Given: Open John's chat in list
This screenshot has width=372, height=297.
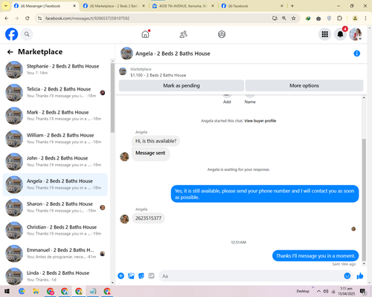Looking at the screenshot, I should [55, 162].
